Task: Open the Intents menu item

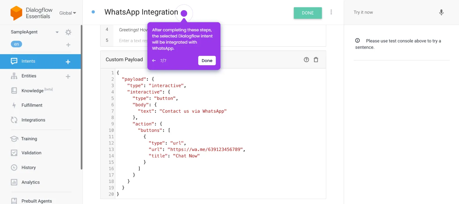Action: (x=28, y=61)
